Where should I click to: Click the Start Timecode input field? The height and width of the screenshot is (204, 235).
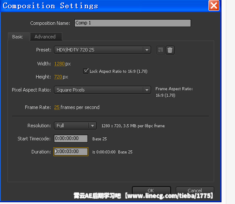pos(71,139)
